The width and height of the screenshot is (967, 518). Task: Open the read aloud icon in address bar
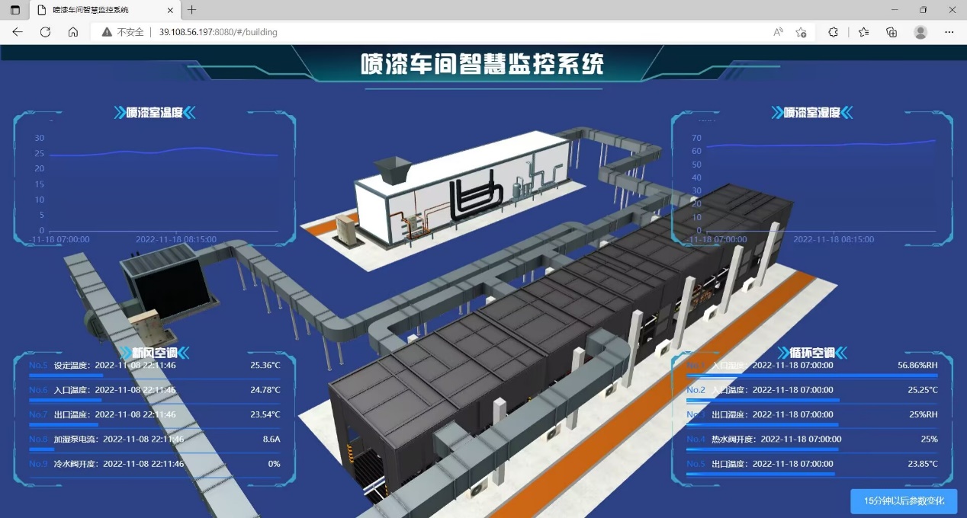pos(778,32)
